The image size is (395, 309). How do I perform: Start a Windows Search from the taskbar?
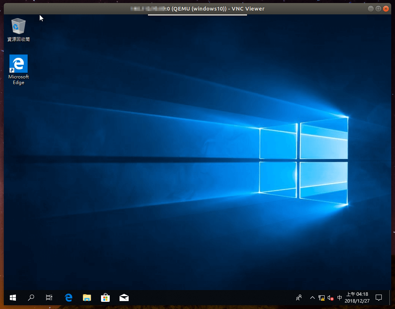(x=31, y=298)
